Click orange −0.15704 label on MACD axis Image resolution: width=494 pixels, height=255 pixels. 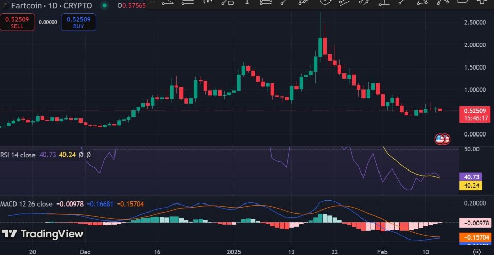pyautogui.click(x=475, y=237)
